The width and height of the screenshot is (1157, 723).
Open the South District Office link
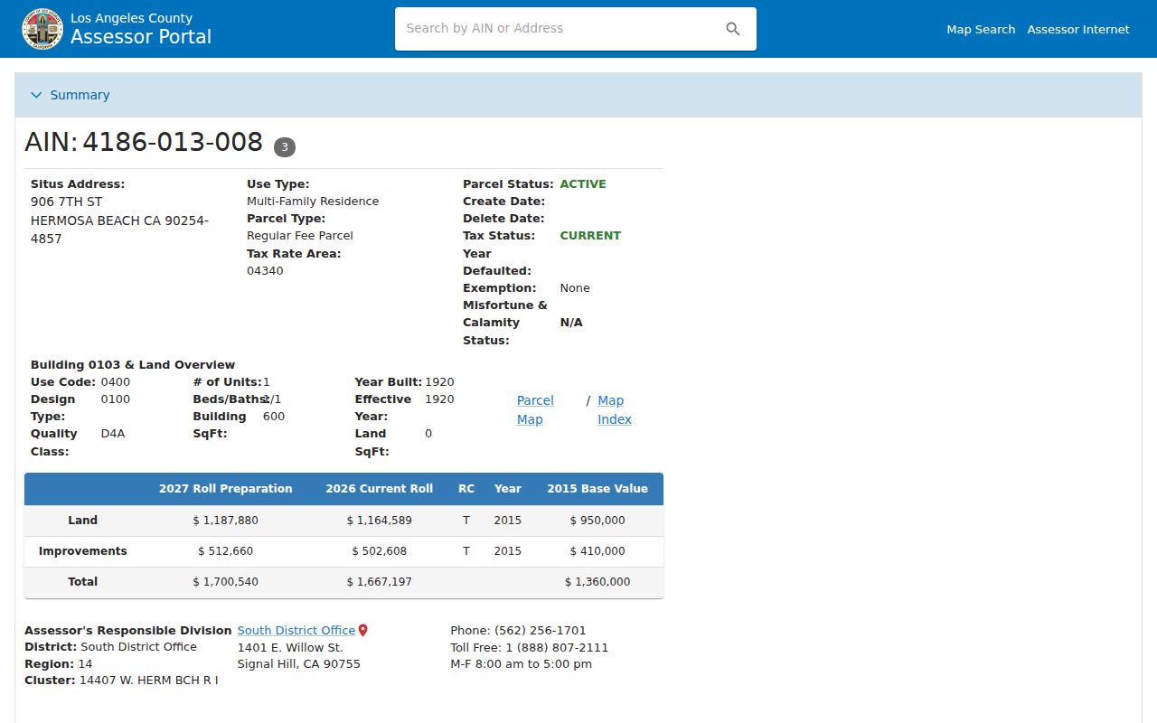click(x=296, y=631)
